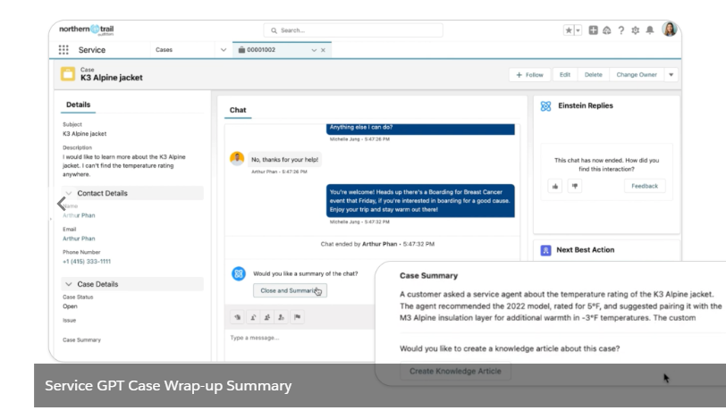Click the case icon on tab 00001002
Image resolution: width=726 pixels, height=419 pixels.
click(x=241, y=50)
